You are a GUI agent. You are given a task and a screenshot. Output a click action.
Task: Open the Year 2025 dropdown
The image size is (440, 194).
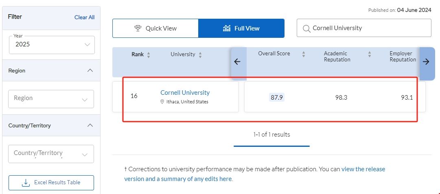pos(52,45)
